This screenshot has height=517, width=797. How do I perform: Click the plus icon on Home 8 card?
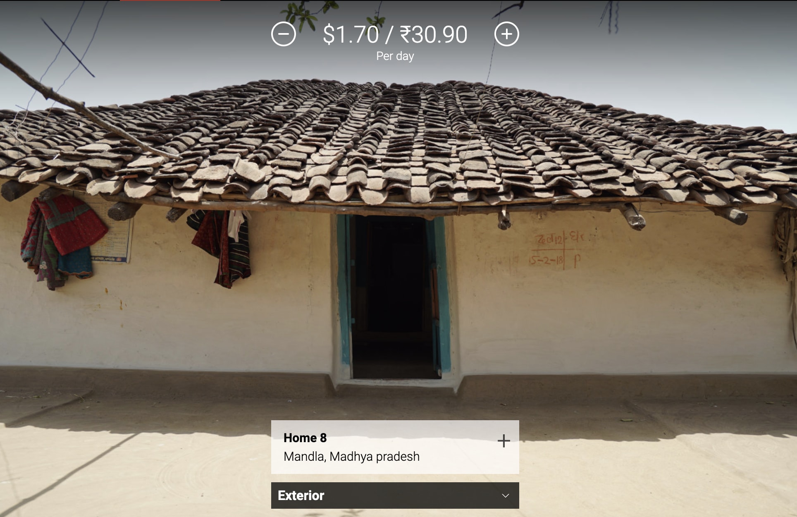pyautogui.click(x=503, y=441)
